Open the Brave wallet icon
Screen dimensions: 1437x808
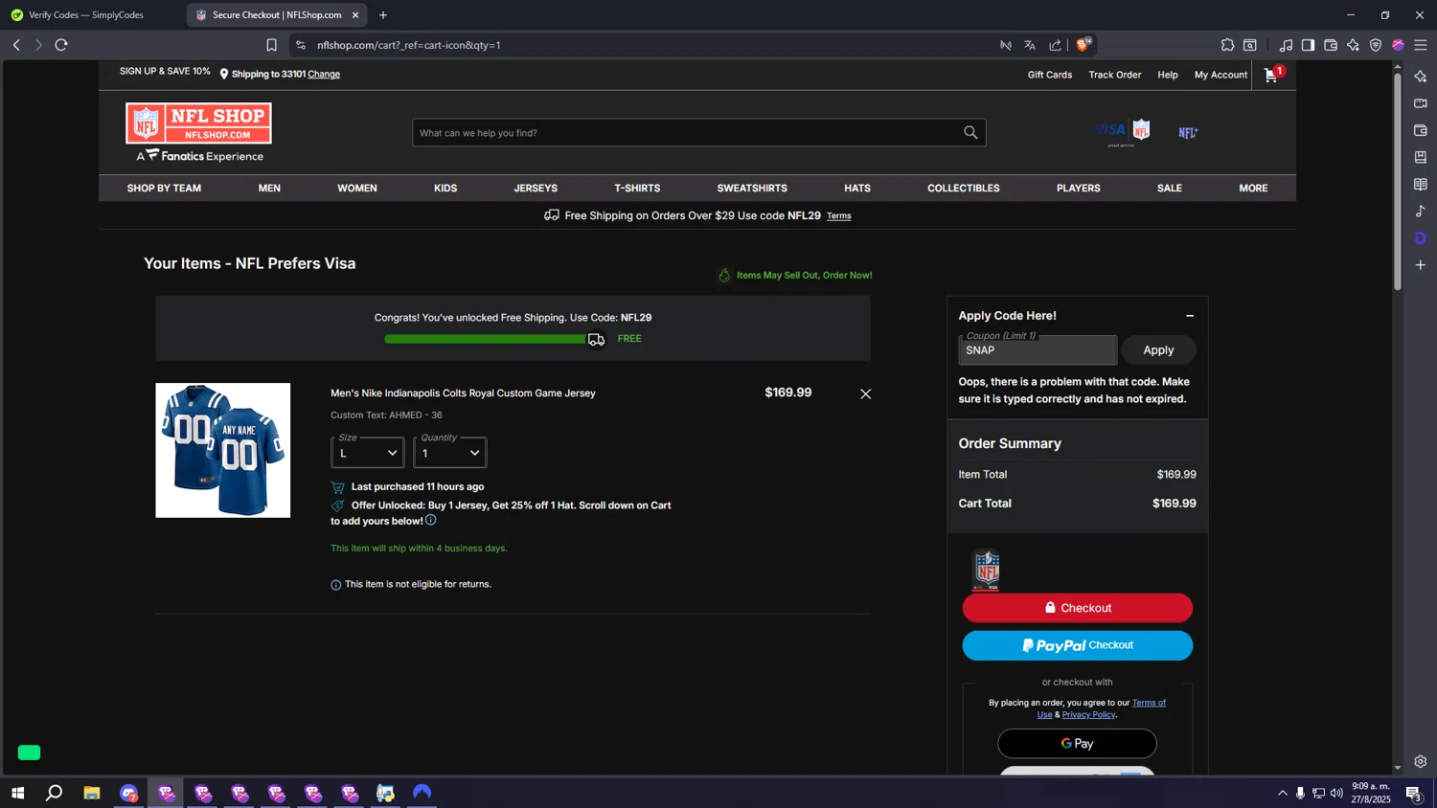pyautogui.click(x=1331, y=45)
